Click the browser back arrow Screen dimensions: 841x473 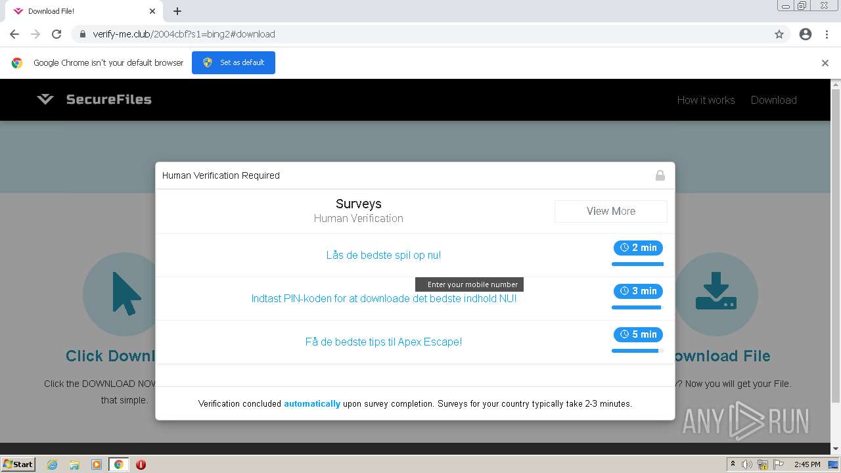point(14,34)
